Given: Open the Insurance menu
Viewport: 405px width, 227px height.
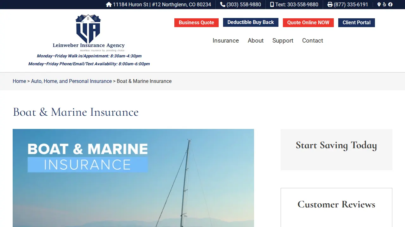Looking at the screenshot, I should tap(226, 40).
